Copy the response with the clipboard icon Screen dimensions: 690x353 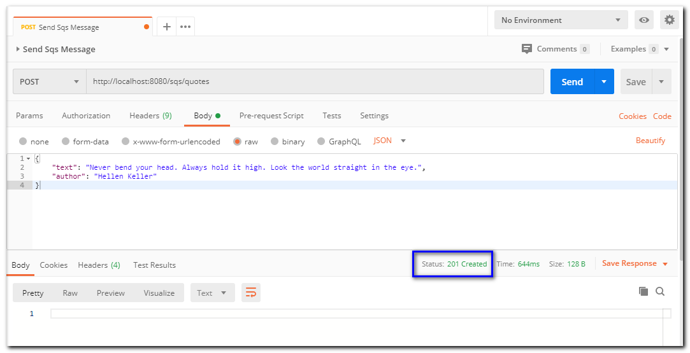643,291
